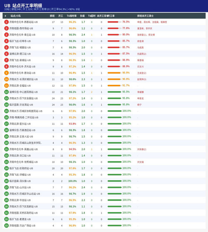208x232 pixels.
Task: Click the red 93.8% on-time value
Action: (x=72, y=124)
